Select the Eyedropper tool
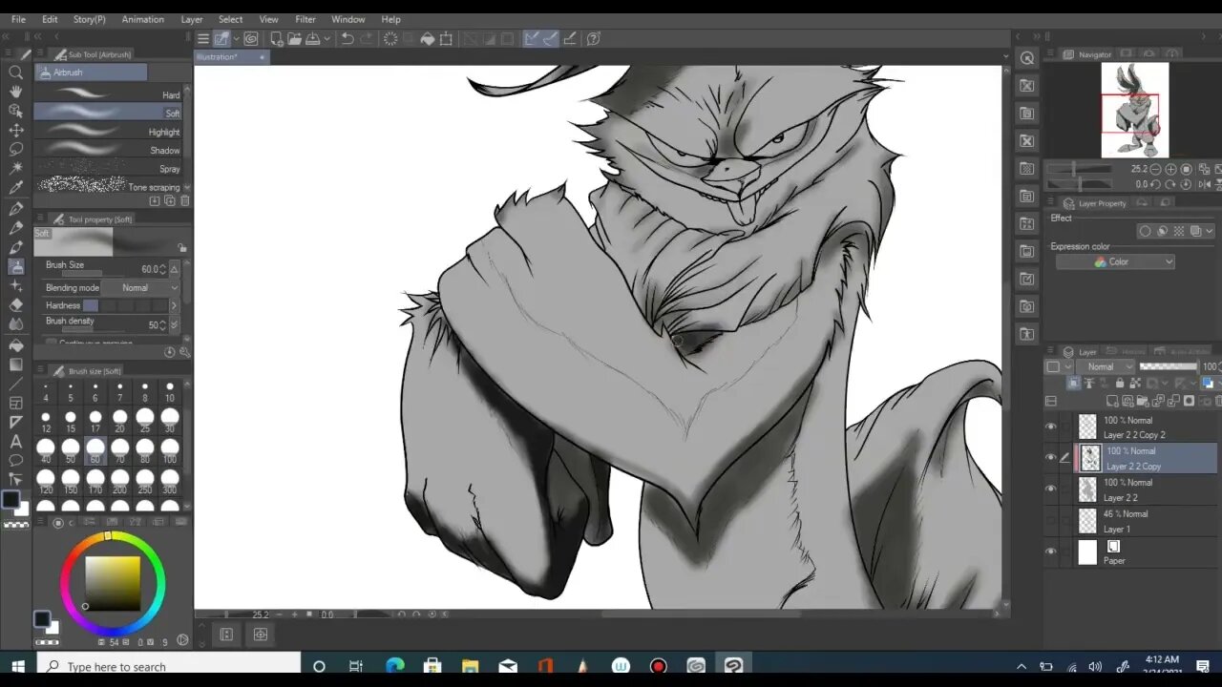 (16, 188)
